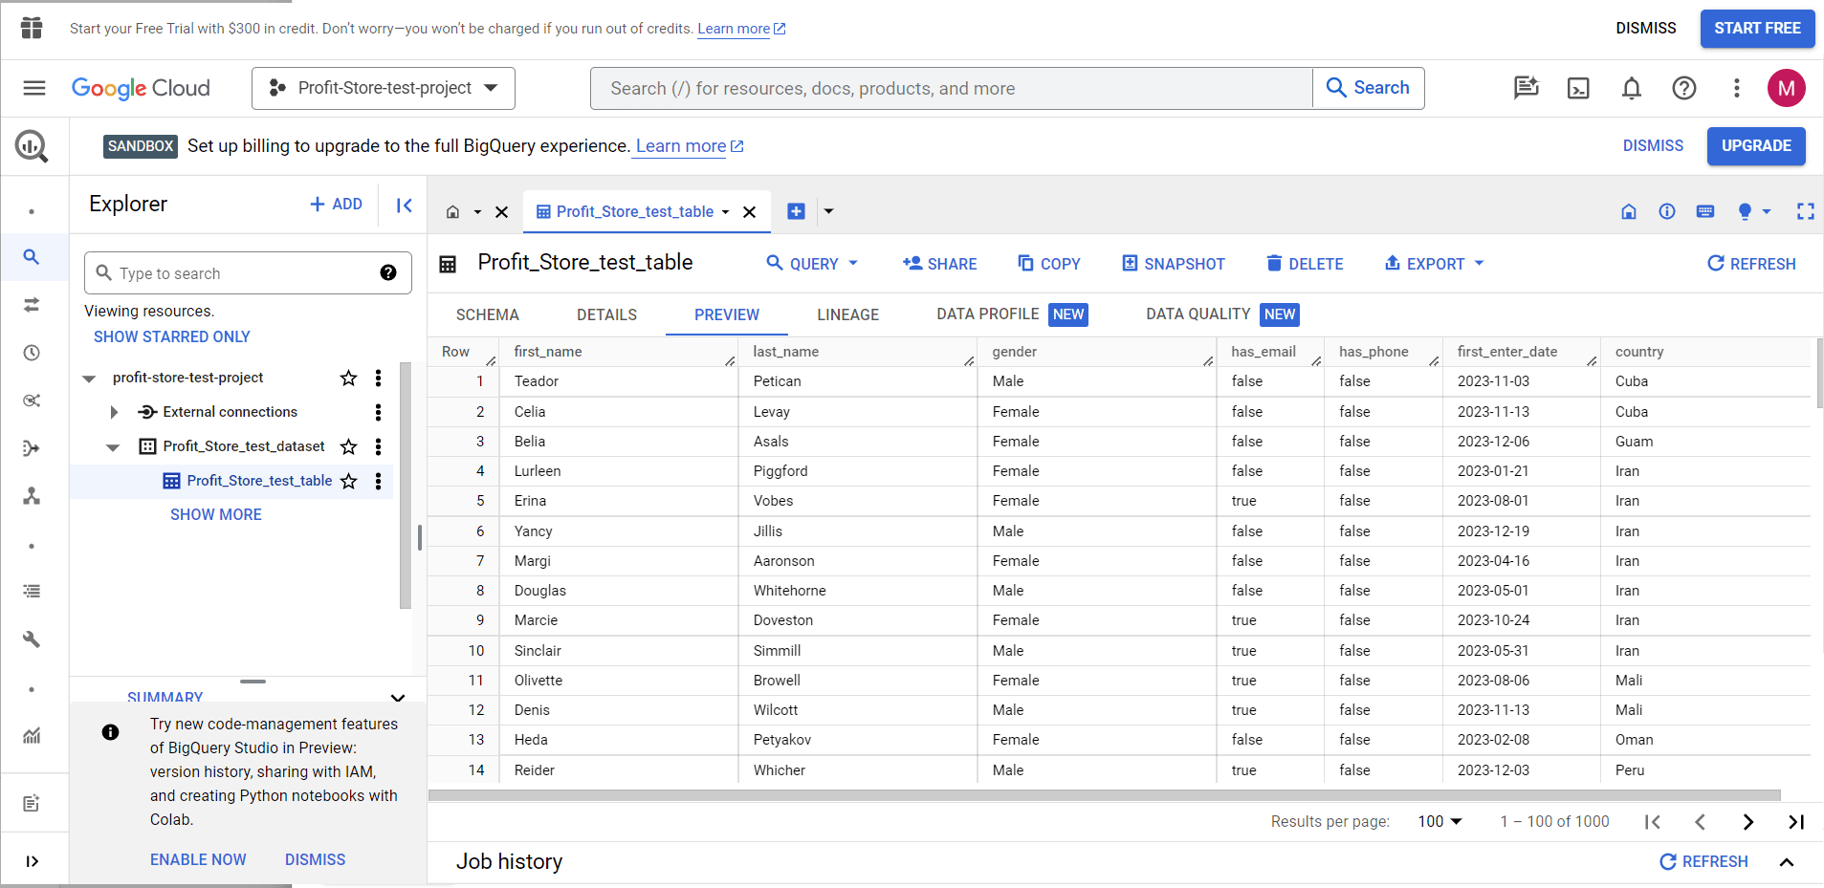Collapse the Explorer panel
Image resolution: width=1824 pixels, height=888 pixels.
[404, 205]
